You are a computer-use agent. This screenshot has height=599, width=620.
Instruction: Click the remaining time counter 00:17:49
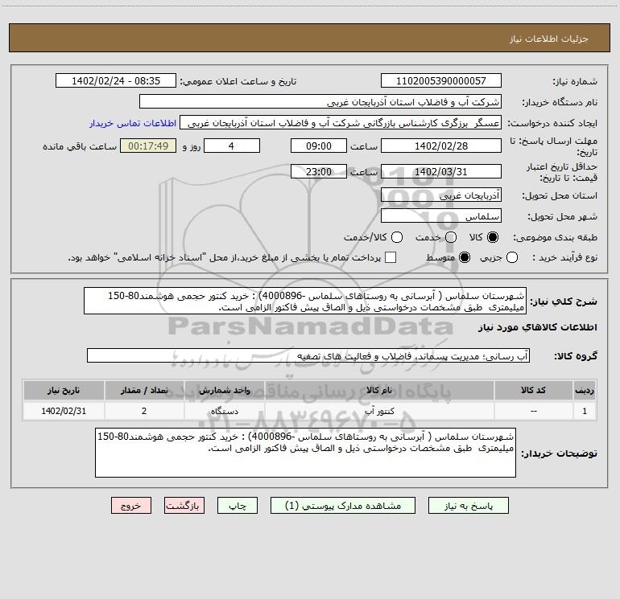click(148, 146)
